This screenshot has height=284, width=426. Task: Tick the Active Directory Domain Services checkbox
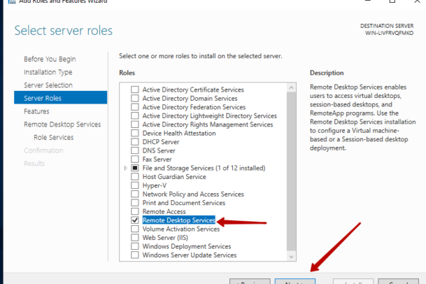135,98
